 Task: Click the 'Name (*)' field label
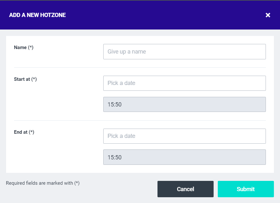pos(24,47)
